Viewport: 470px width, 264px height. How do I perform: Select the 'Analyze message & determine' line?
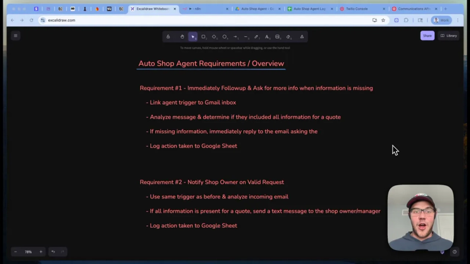point(243,117)
